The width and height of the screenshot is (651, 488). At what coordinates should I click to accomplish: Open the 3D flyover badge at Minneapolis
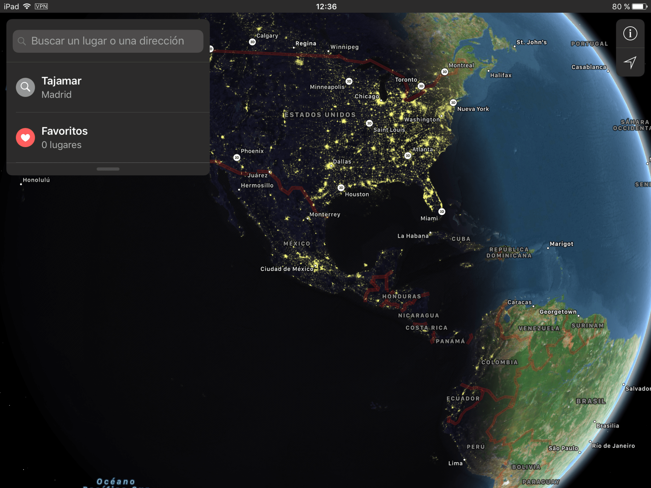pyautogui.click(x=349, y=81)
